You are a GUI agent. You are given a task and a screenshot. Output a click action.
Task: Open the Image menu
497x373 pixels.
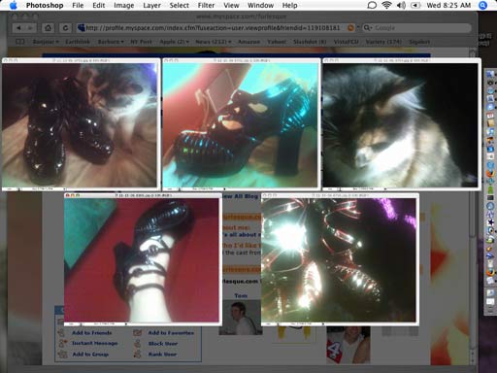[123, 6]
